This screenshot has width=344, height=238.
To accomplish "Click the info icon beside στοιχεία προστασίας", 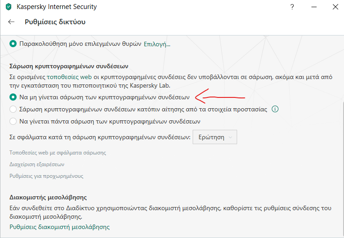I will (275, 109).
